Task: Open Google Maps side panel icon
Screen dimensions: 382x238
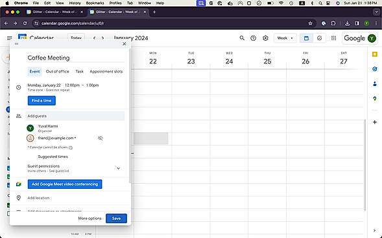Action: [375, 98]
